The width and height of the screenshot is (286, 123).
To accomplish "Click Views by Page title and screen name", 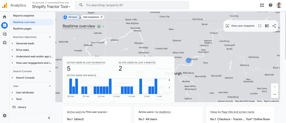I will pyautogui.click(x=232, y=112).
